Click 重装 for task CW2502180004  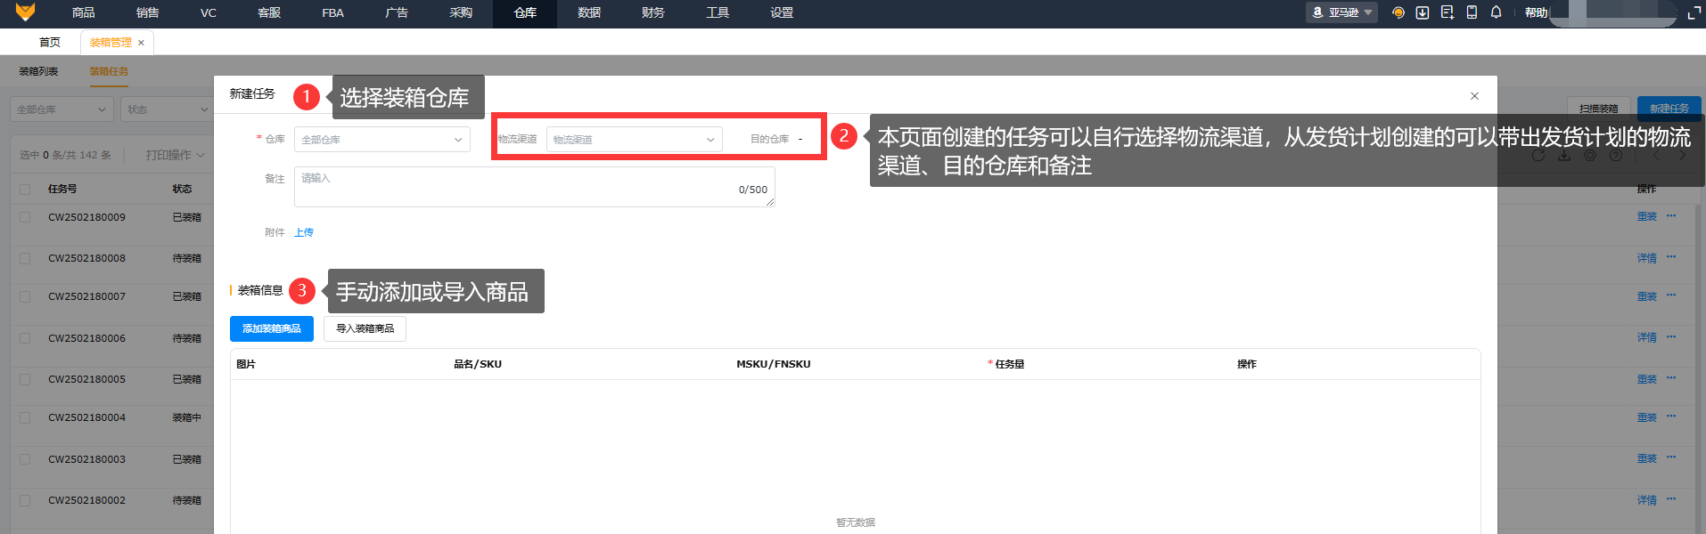pyautogui.click(x=1646, y=417)
